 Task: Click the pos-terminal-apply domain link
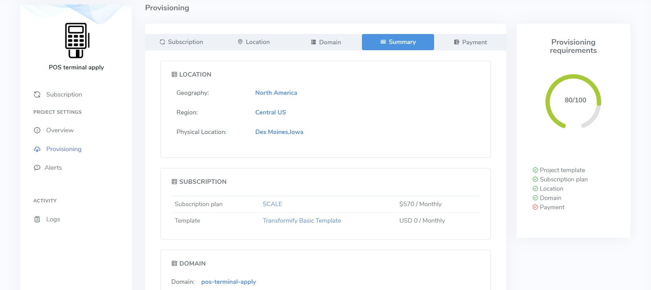coord(229,282)
